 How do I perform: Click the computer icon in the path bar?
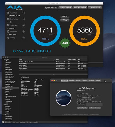3,122
